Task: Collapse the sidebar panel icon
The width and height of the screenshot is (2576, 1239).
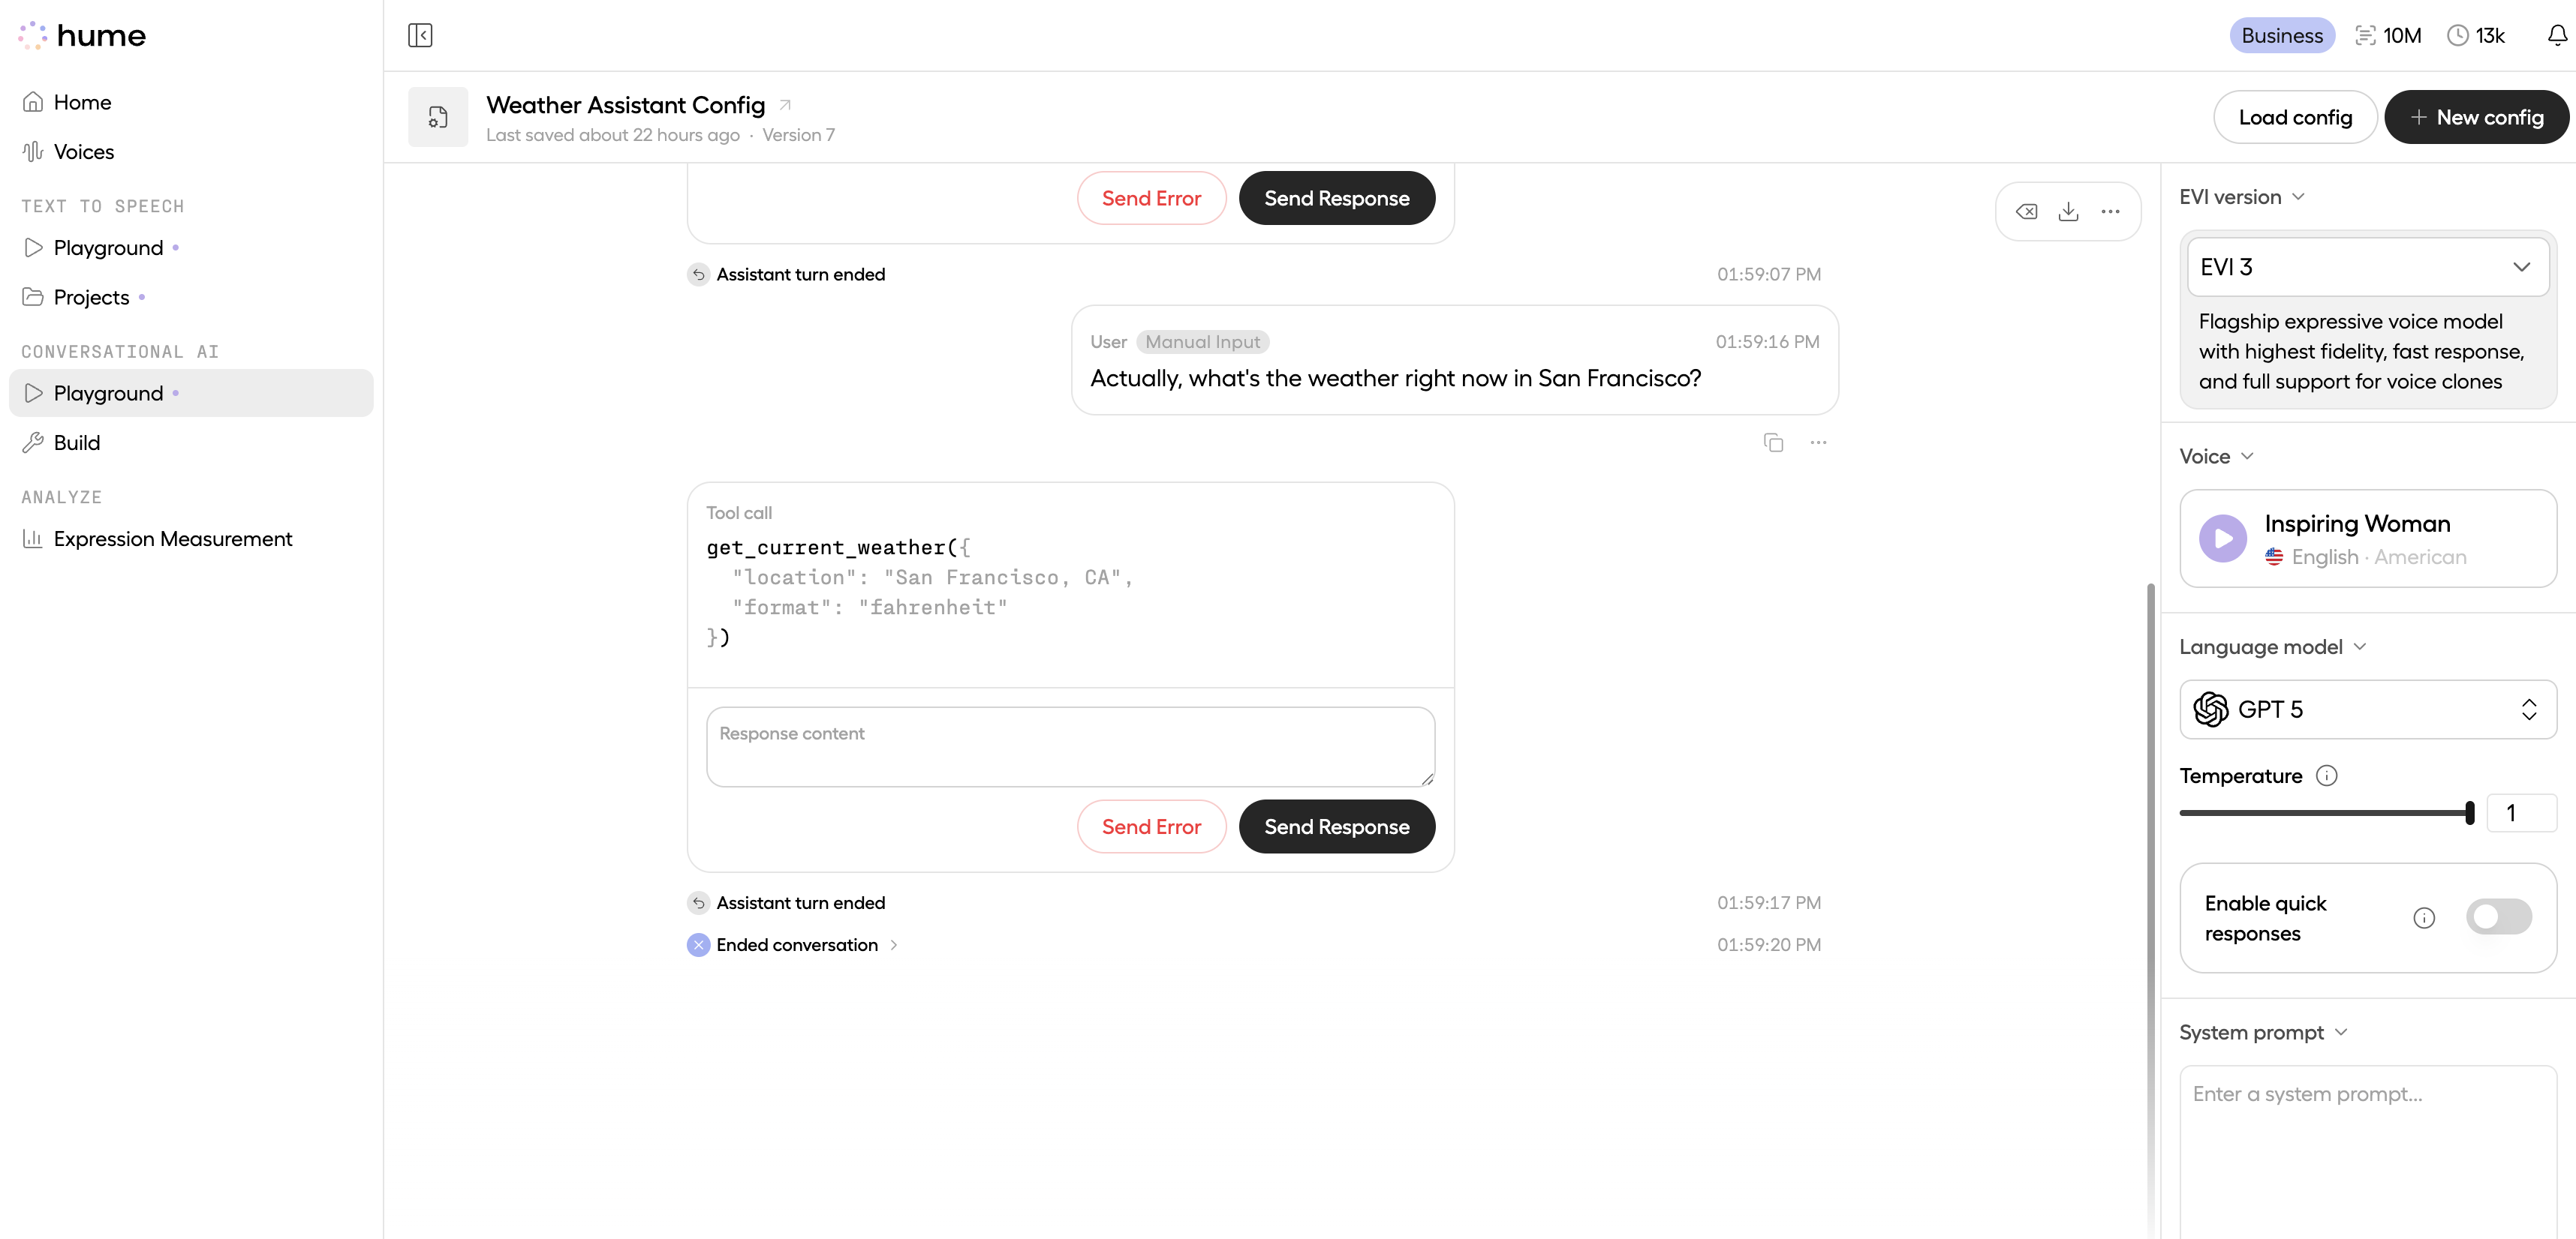Action: coord(420,36)
